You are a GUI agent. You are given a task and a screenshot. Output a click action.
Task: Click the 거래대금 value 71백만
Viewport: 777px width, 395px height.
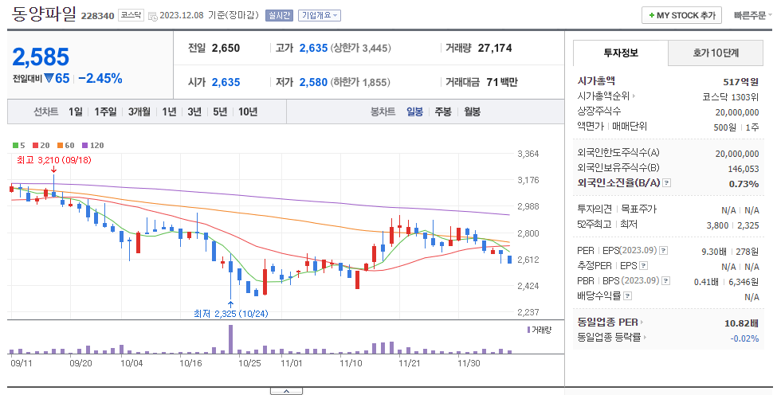tap(502, 82)
